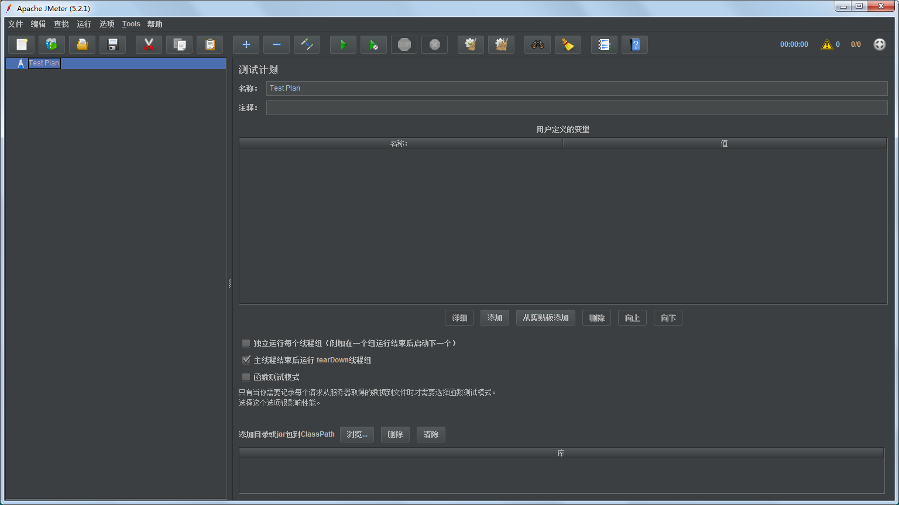
Task: Open Search with the binoculars icon
Action: click(538, 44)
